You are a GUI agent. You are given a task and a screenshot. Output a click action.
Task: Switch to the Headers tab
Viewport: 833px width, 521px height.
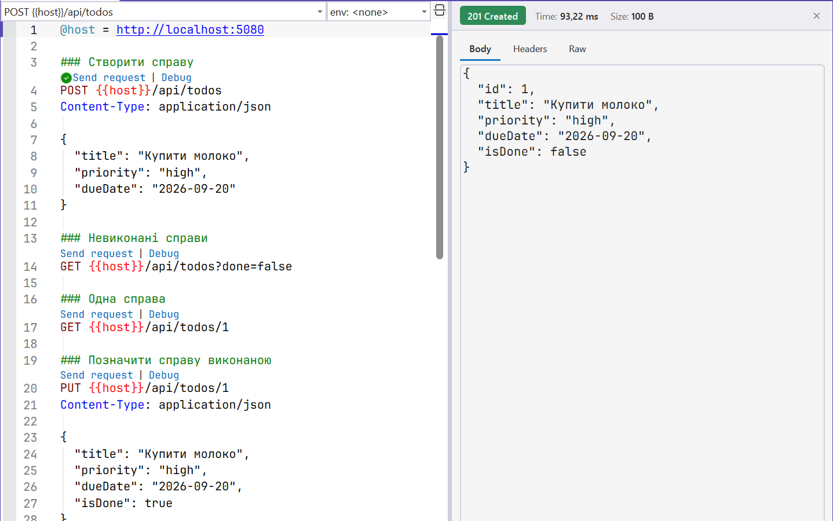[530, 49]
